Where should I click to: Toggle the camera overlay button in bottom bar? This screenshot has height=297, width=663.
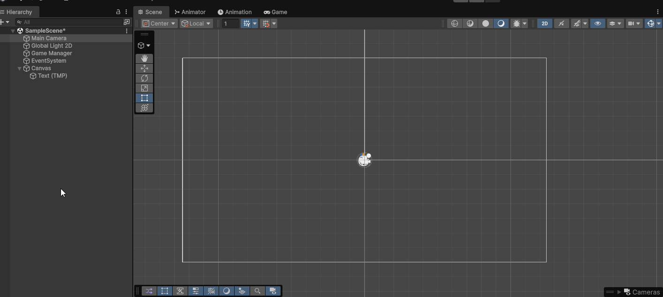[x=273, y=291]
